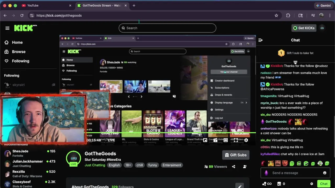The width and height of the screenshot is (335, 188).
Task: Click rudozz username in chat
Action: (266, 73)
